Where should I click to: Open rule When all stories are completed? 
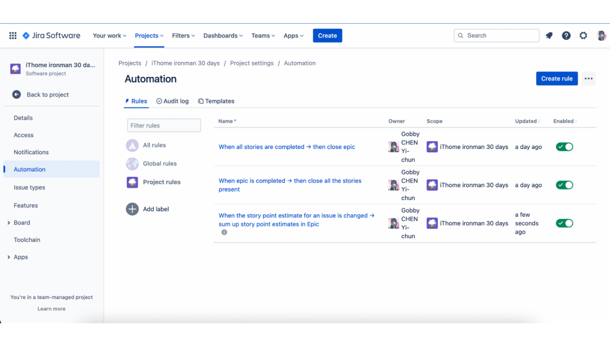coord(287,146)
